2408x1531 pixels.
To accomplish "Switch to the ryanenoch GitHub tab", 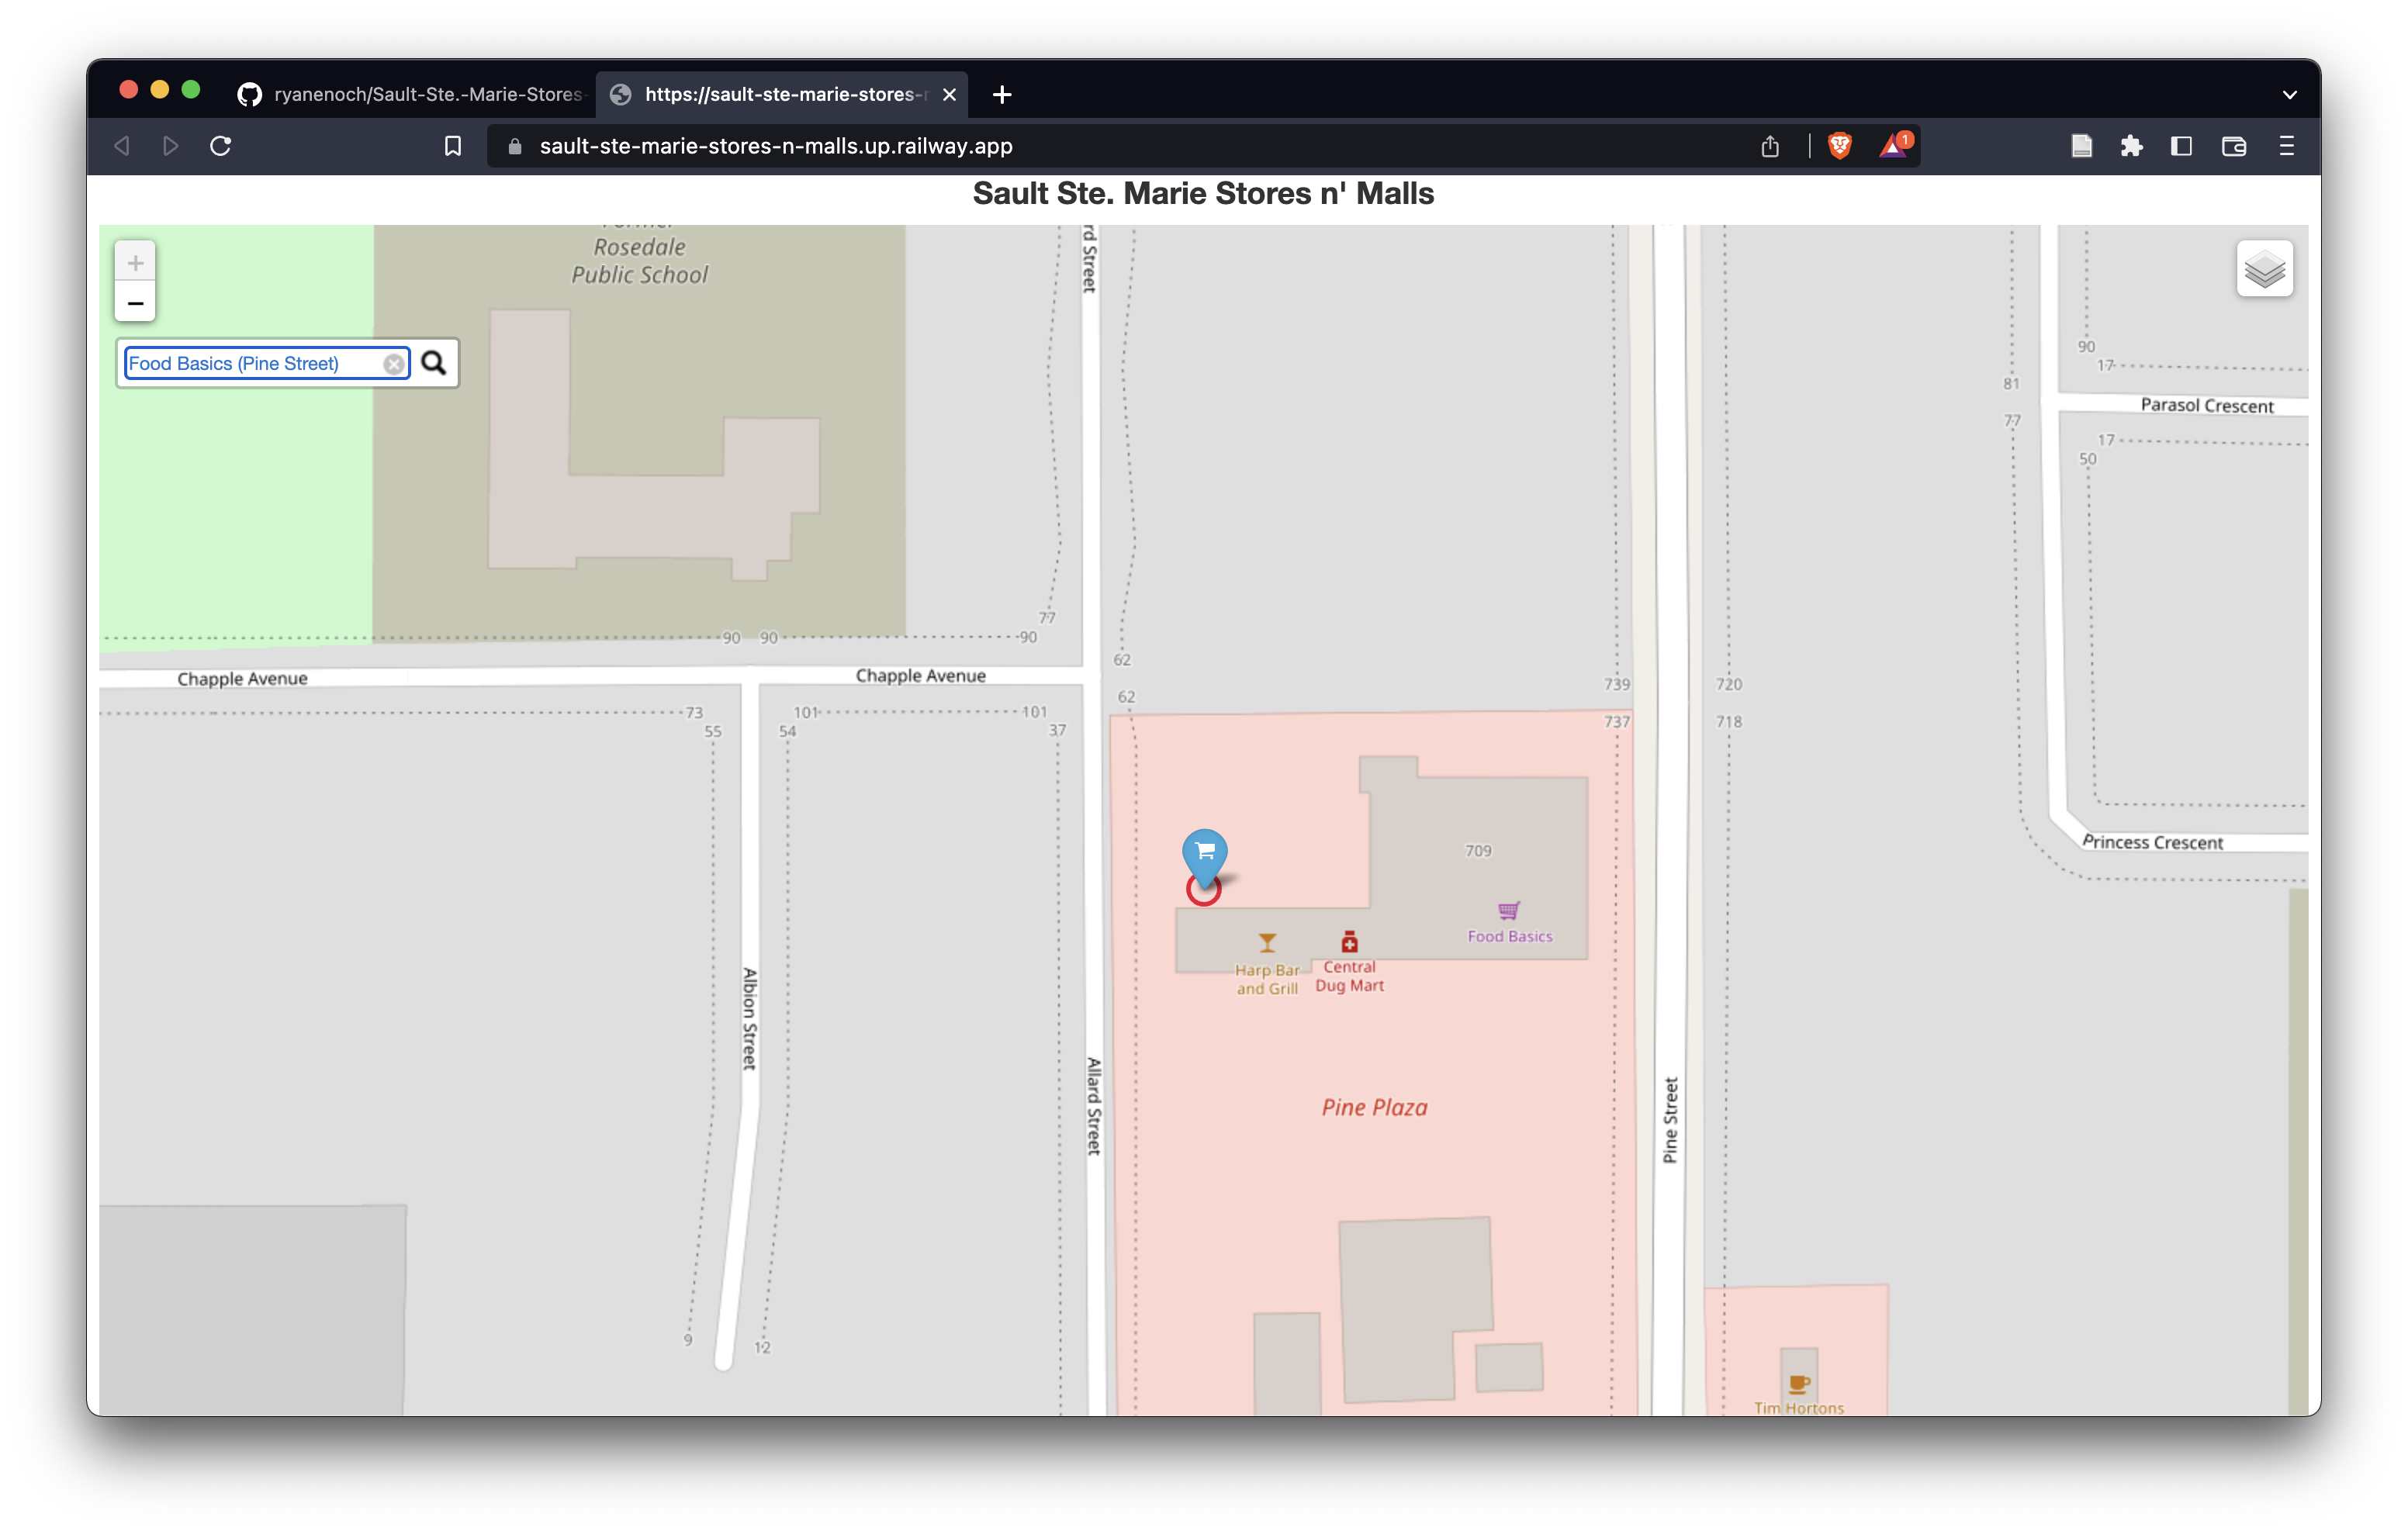I will coord(412,94).
